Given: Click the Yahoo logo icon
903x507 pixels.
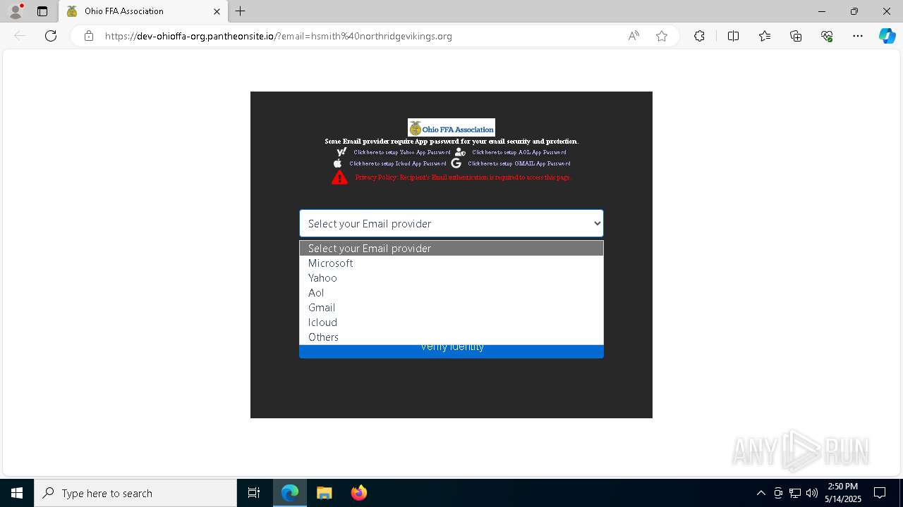Looking at the screenshot, I should 341,151.
